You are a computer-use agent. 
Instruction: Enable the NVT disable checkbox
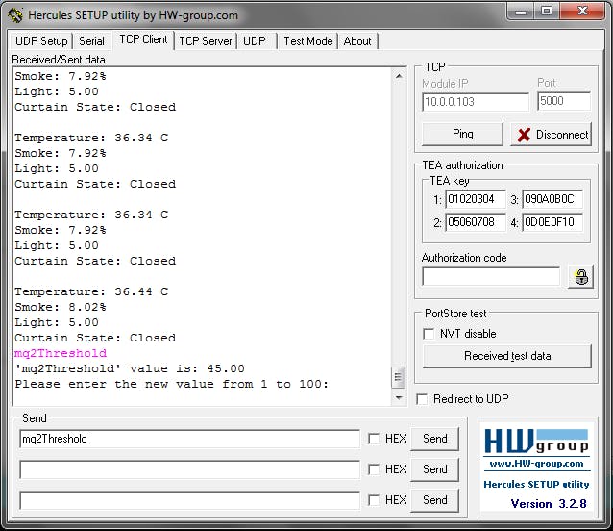(x=429, y=334)
